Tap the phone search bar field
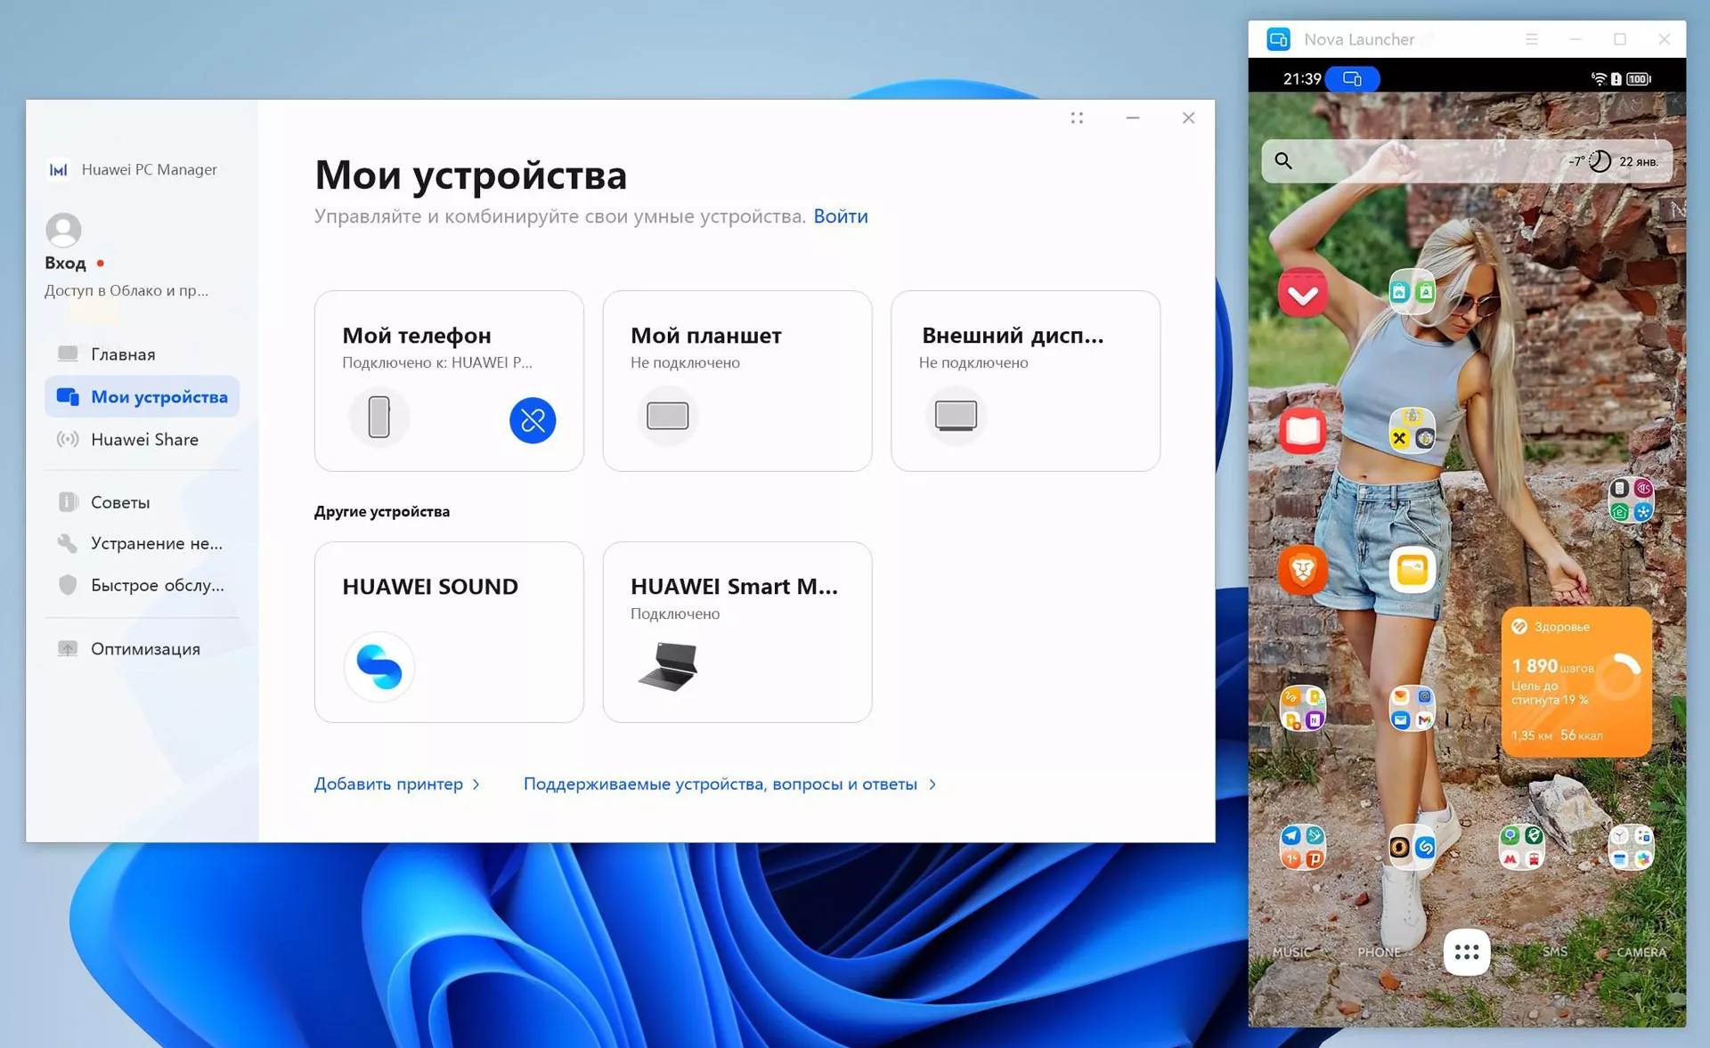This screenshot has width=1710, height=1048. (x=1466, y=160)
